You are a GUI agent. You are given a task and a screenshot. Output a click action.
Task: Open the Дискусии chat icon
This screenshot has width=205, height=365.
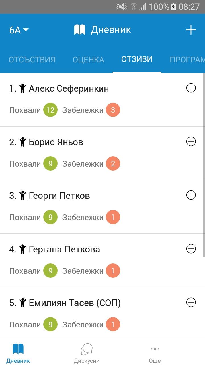[x=87, y=349]
